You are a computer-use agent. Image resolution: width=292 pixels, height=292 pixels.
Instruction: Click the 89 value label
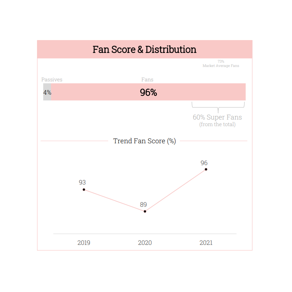pyautogui.click(x=143, y=204)
